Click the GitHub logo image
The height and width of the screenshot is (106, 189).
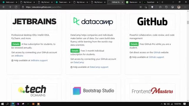click(152, 22)
